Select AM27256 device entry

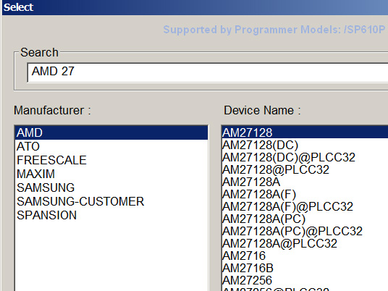pyautogui.click(x=305, y=280)
